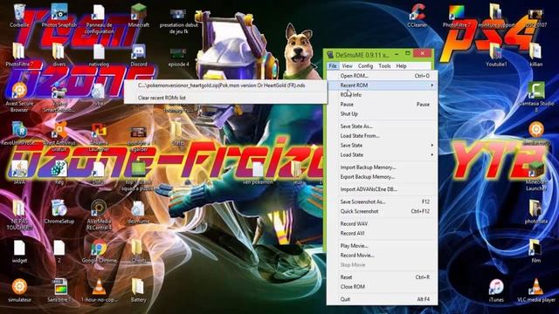Choose Open ROM... from File menu
Image resolution: width=559 pixels, height=314 pixels.
click(x=383, y=76)
